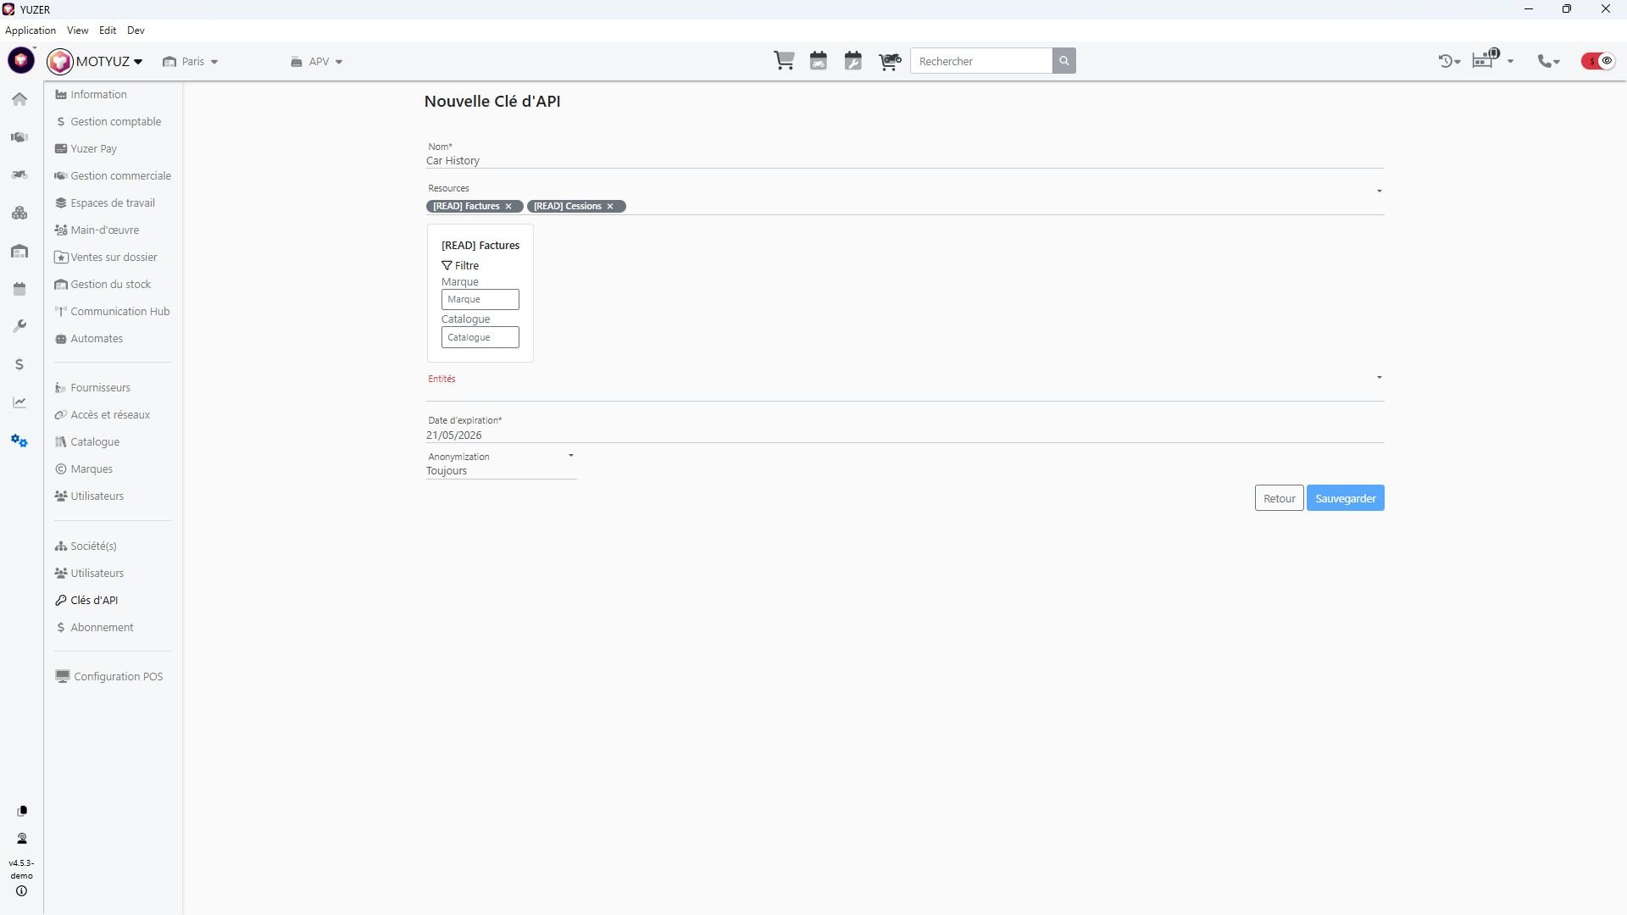Click the search magnifier button

point(1063,61)
